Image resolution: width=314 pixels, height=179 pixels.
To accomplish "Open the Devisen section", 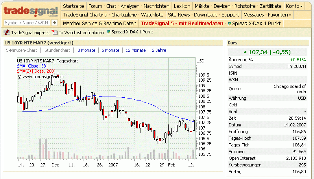I will 222,6.
